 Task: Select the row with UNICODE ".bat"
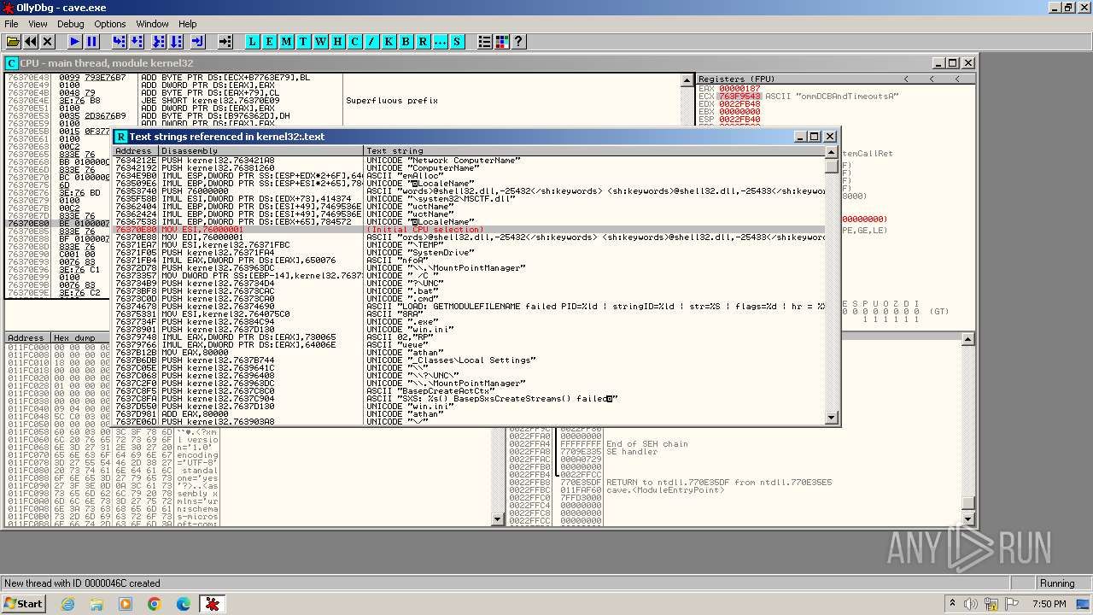(470, 291)
